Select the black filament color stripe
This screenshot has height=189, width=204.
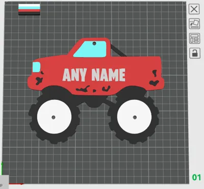[29, 13]
